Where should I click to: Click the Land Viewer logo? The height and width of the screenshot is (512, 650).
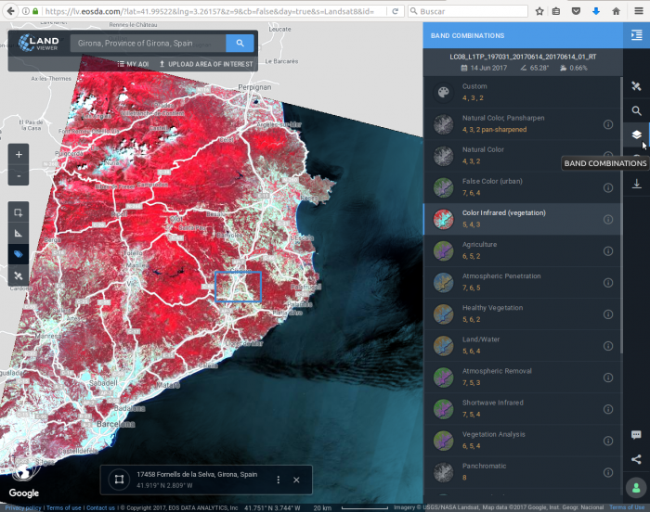39,43
